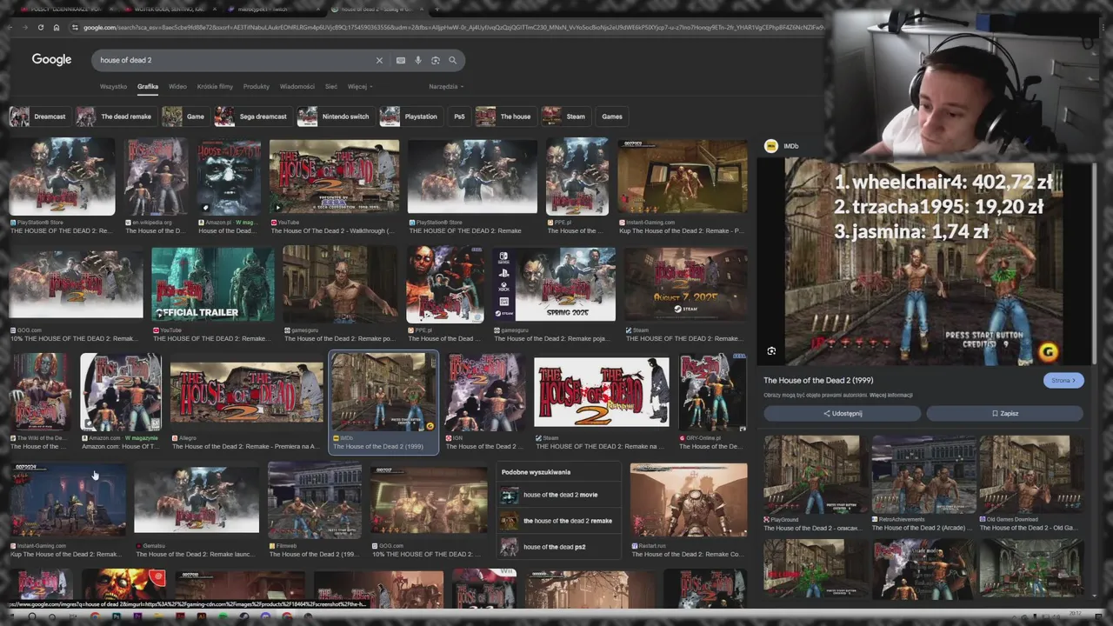Open related search the house of the dead 2 remake

point(560,521)
